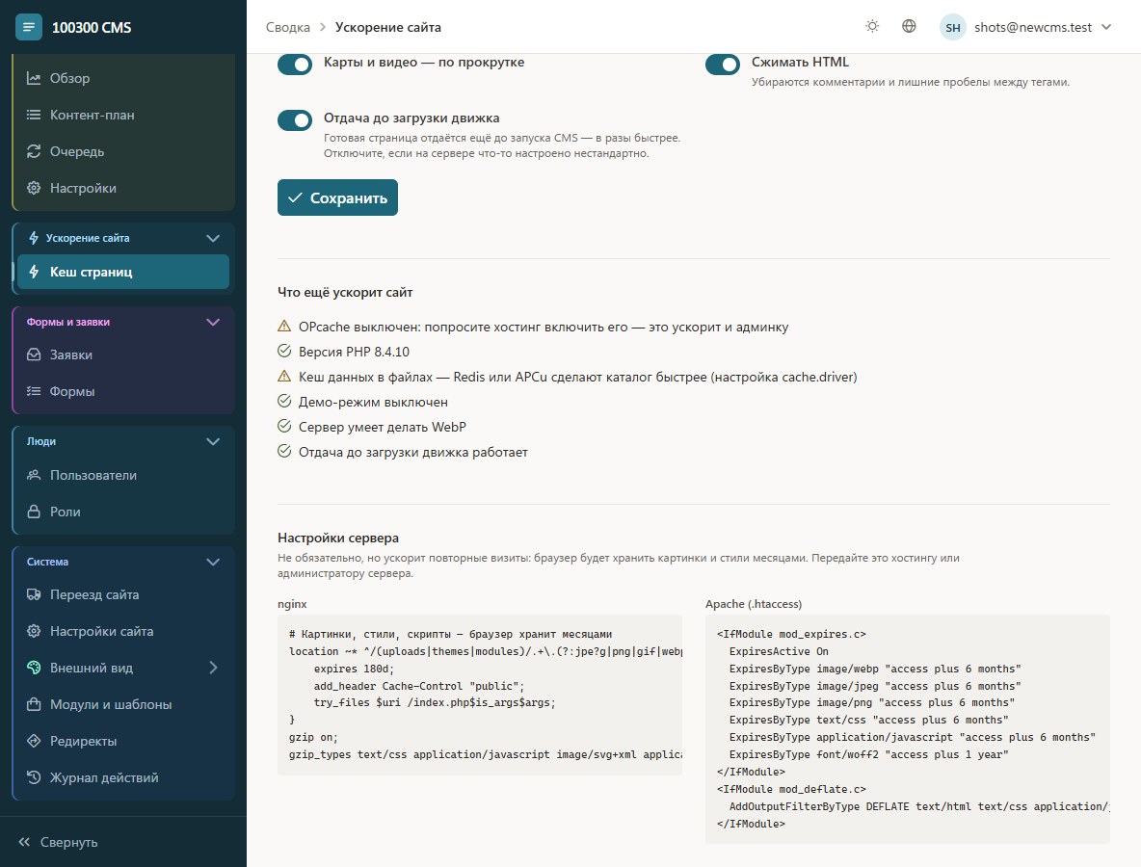The width and height of the screenshot is (1141, 867).
Task: Click the Контент-план list icon
Action: coord(34,115)
